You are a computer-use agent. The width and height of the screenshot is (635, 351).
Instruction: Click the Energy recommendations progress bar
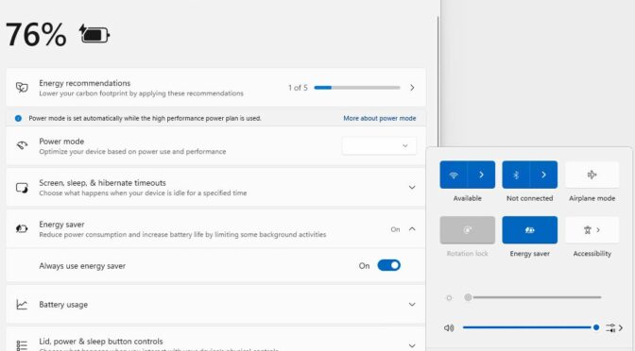[357, 88]
